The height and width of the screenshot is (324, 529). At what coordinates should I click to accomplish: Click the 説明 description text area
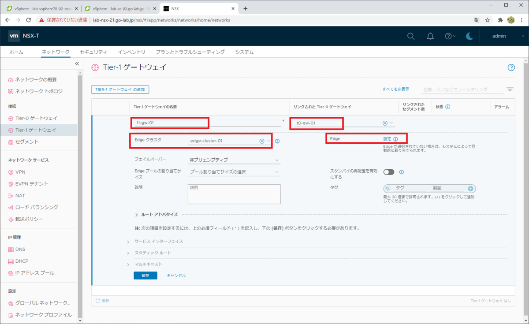tap(234, 194)
